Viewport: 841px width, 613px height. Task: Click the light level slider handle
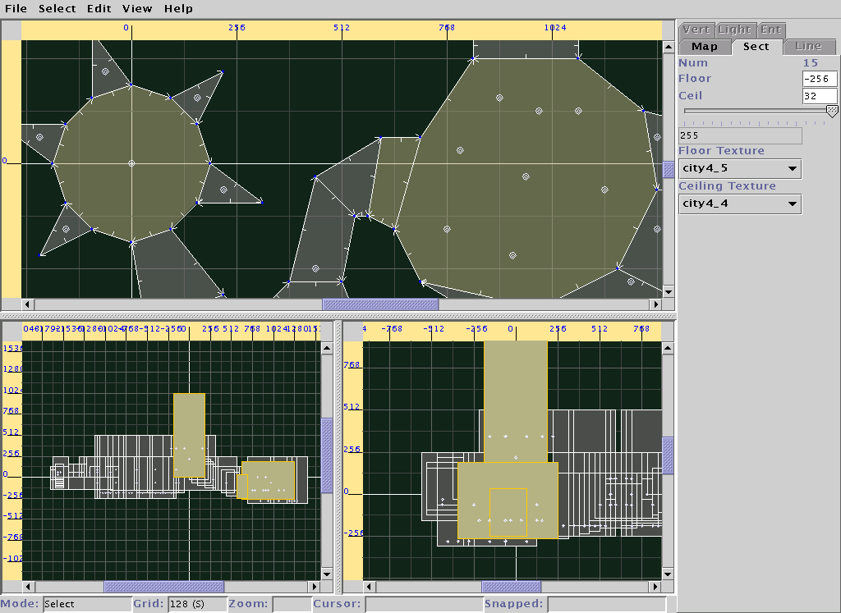click(x=831, y=111)
